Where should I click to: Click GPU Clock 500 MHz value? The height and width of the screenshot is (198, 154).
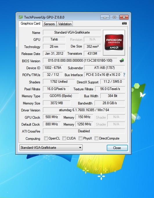(52, 117)
